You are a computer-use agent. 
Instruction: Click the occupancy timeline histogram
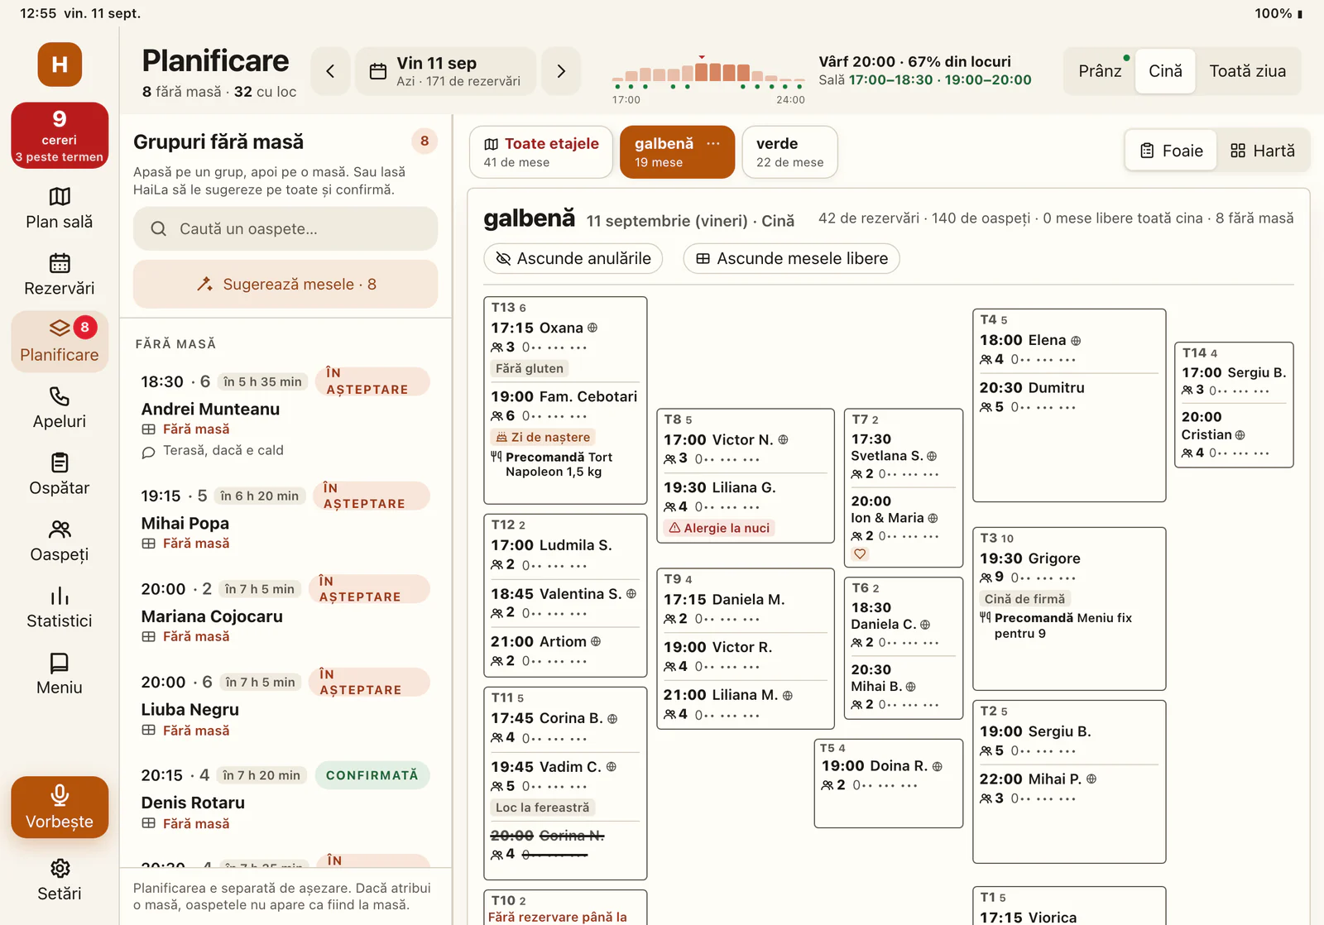(x=708, y=72)
